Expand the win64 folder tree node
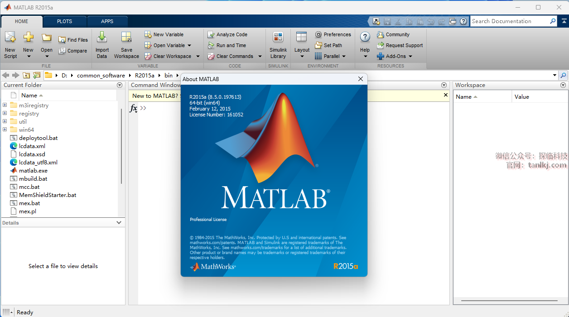569x317 pixels. [5, 130]
